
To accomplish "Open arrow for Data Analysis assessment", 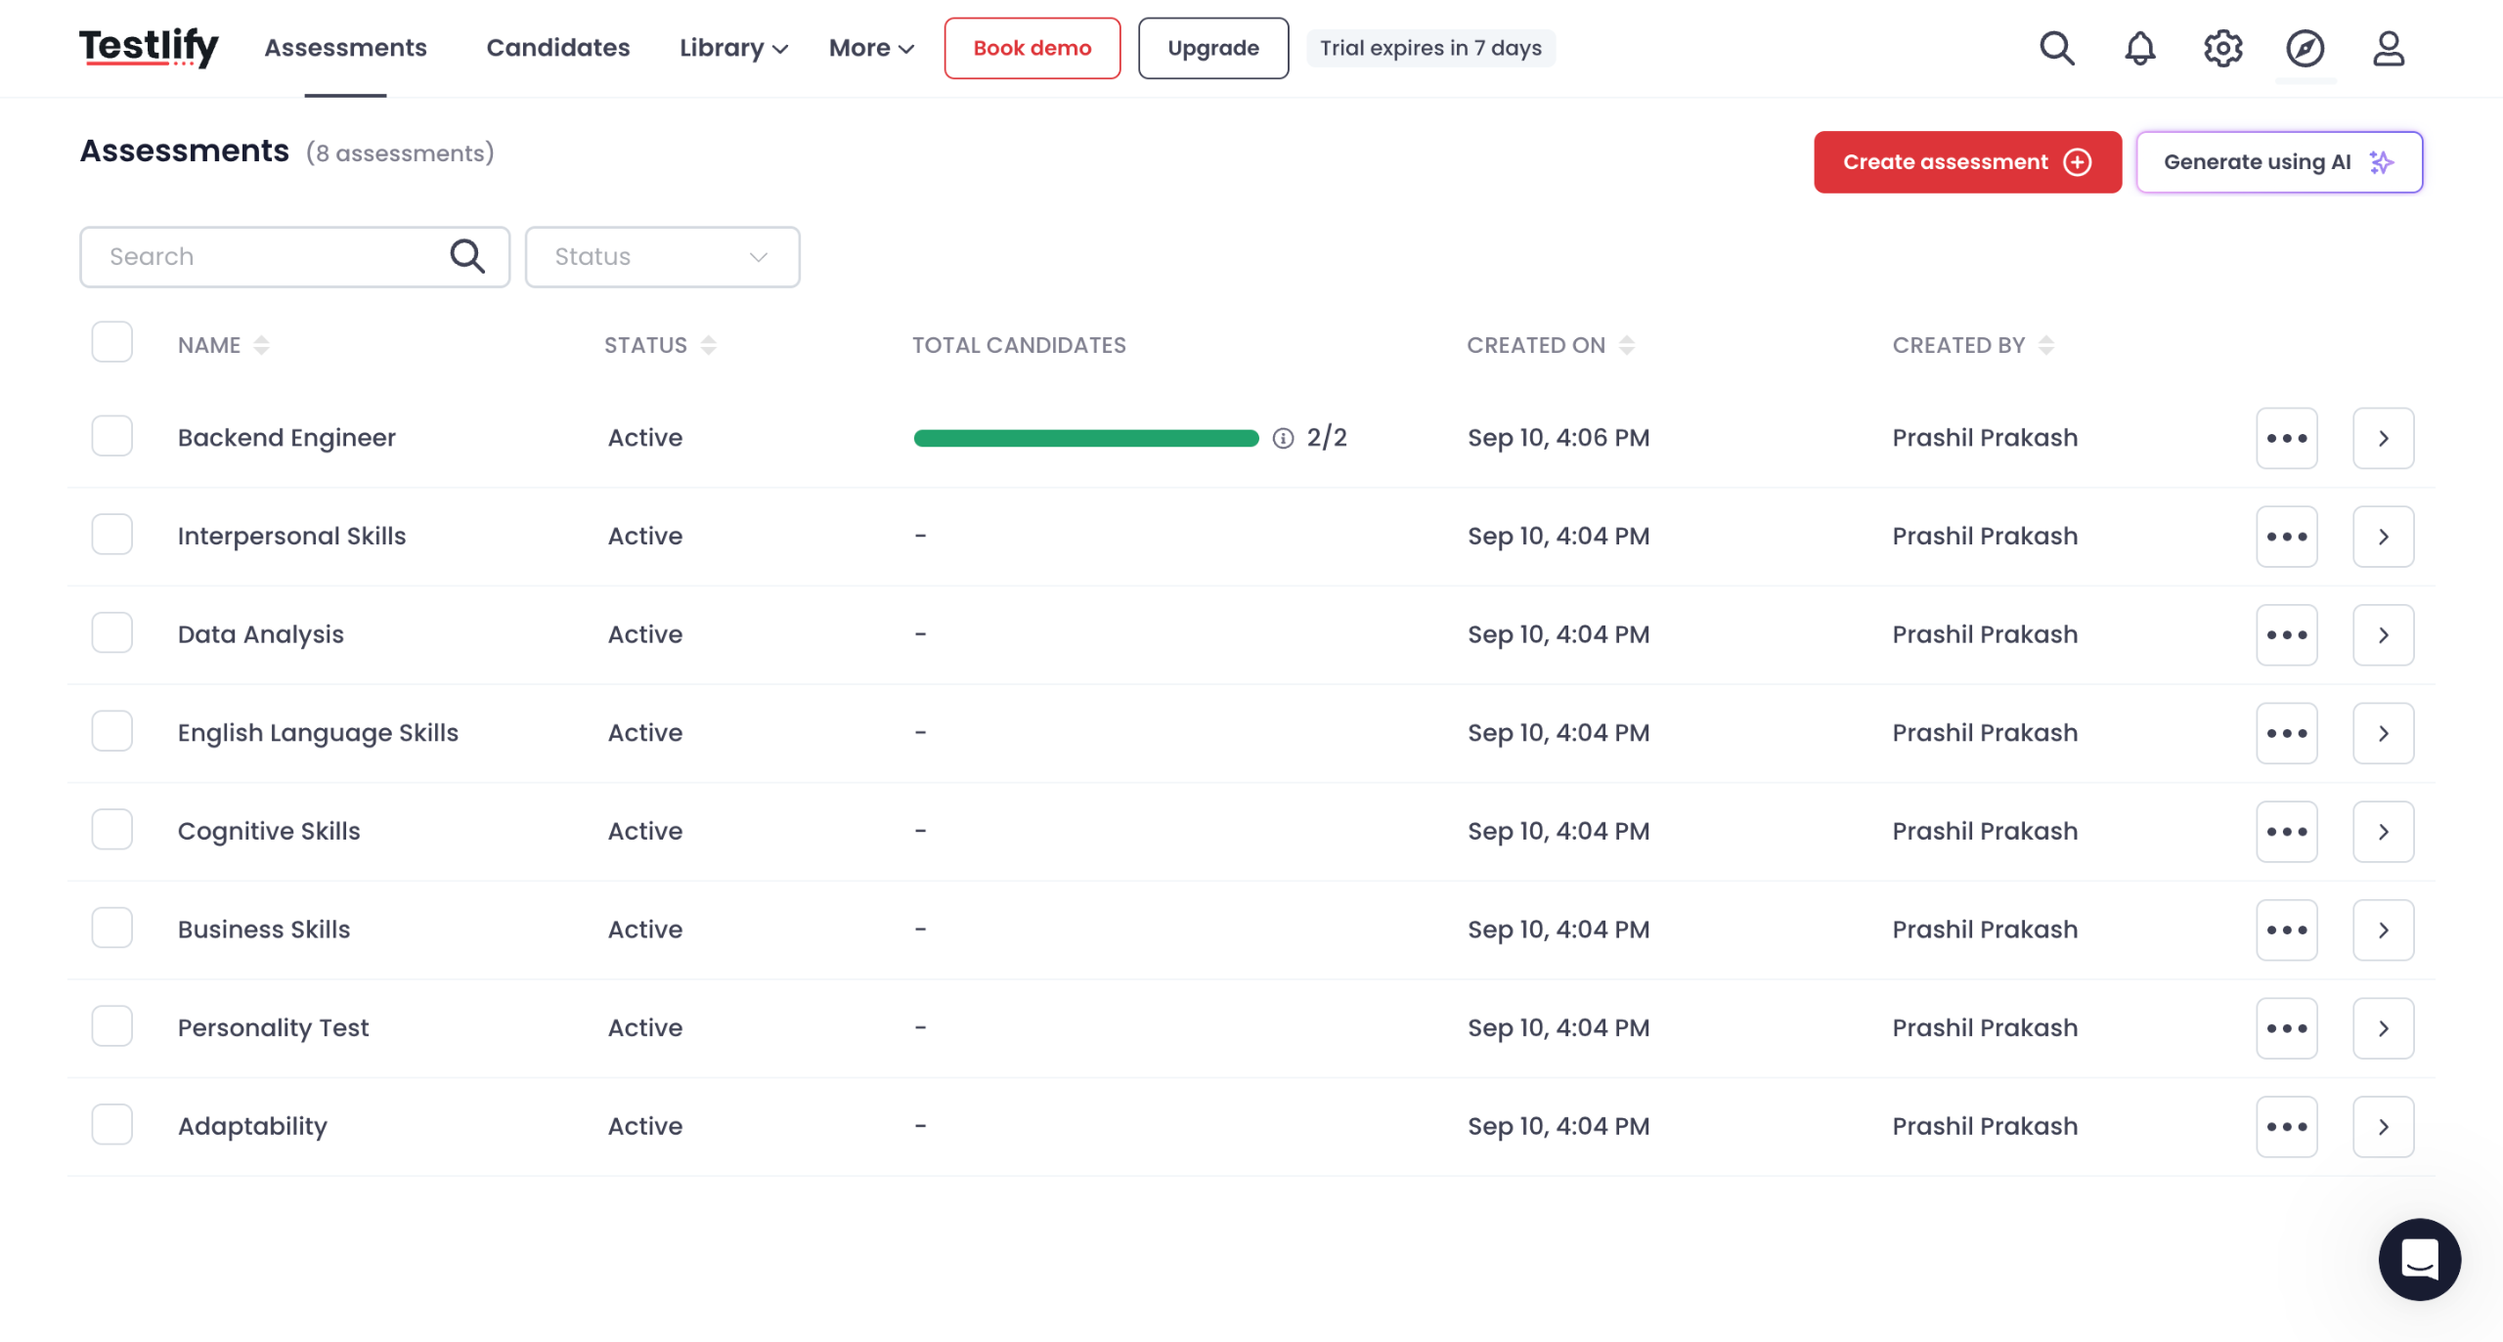I will coord(2383,635).
